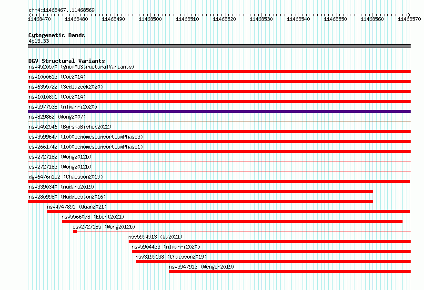Click the red bar under nsv3199138 (Chaisson2019)
This screenshot has width=424, height=290.
click(x=273, y=261)
